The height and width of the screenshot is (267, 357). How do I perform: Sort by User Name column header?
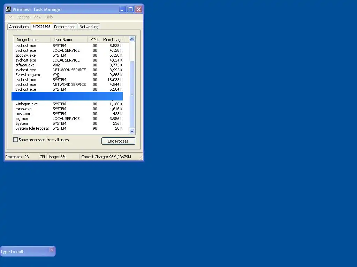tap(69, 40)
